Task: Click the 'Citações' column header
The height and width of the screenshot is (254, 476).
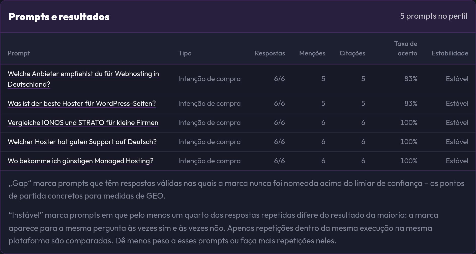Action: pos(352,53)
